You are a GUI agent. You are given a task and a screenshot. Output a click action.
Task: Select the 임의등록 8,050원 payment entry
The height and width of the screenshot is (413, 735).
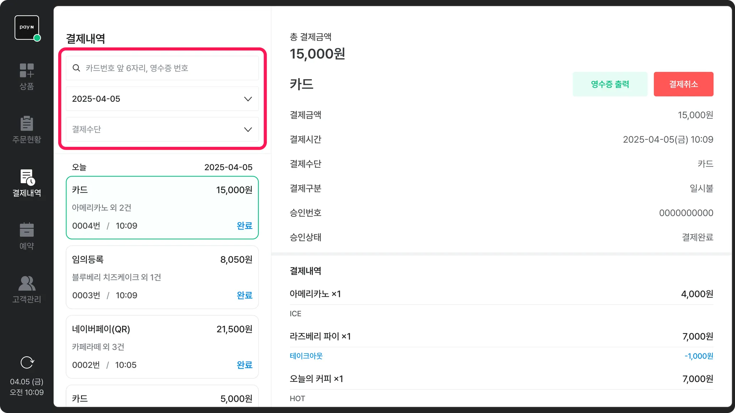coord(162,277)
